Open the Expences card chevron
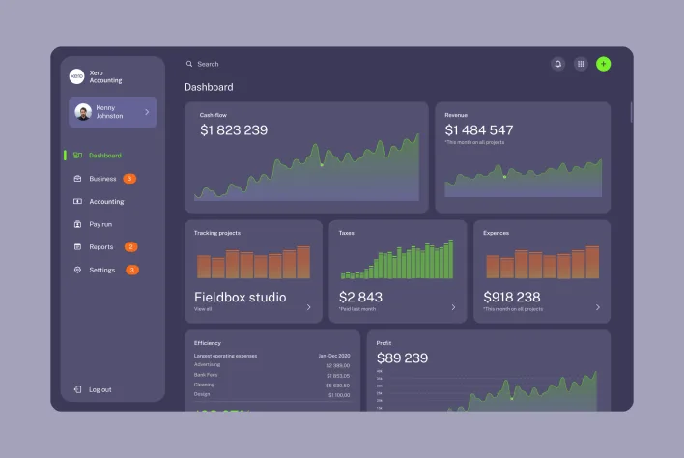The height and width of the screenshot is (458, 684). (x=598, y=307)
